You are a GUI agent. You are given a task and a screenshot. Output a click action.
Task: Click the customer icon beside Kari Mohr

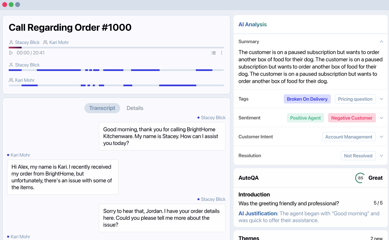click(x=46, y=42)
